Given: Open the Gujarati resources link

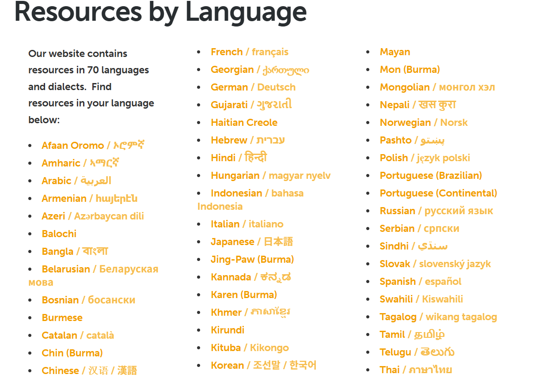Looking at the screenshot, I should pyautogui.click(x=251, y=105).
